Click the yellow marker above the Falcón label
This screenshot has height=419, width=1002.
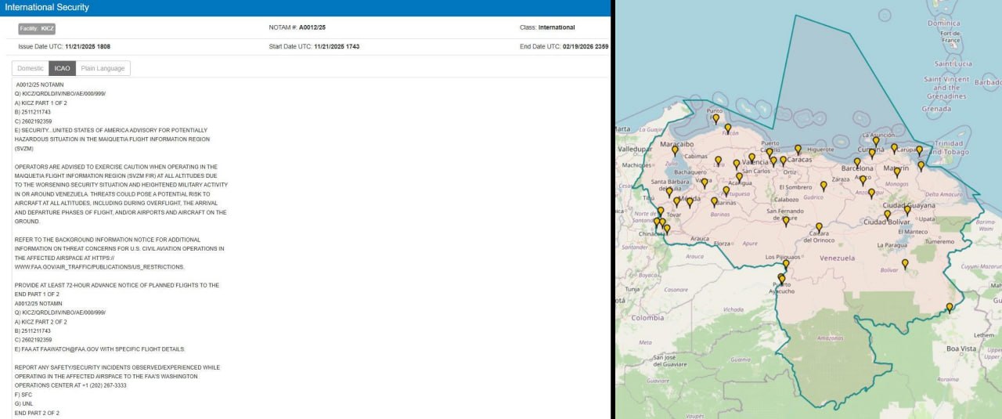[x=727, y=128]
